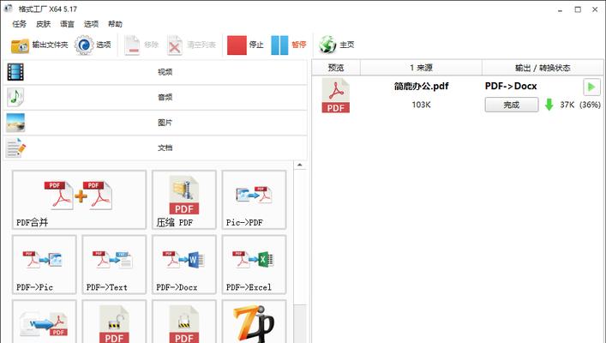Open the 帮助 help menu
The image size is (606, 343).
tap(115, 24)
